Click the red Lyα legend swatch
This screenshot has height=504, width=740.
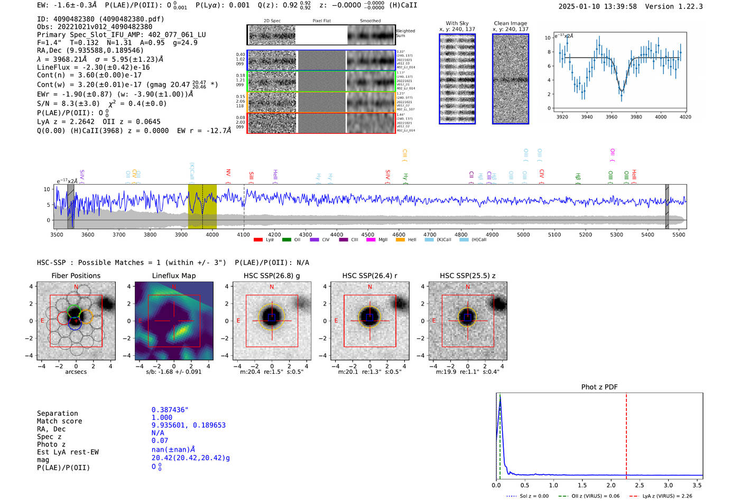click(x=258, y=240)
